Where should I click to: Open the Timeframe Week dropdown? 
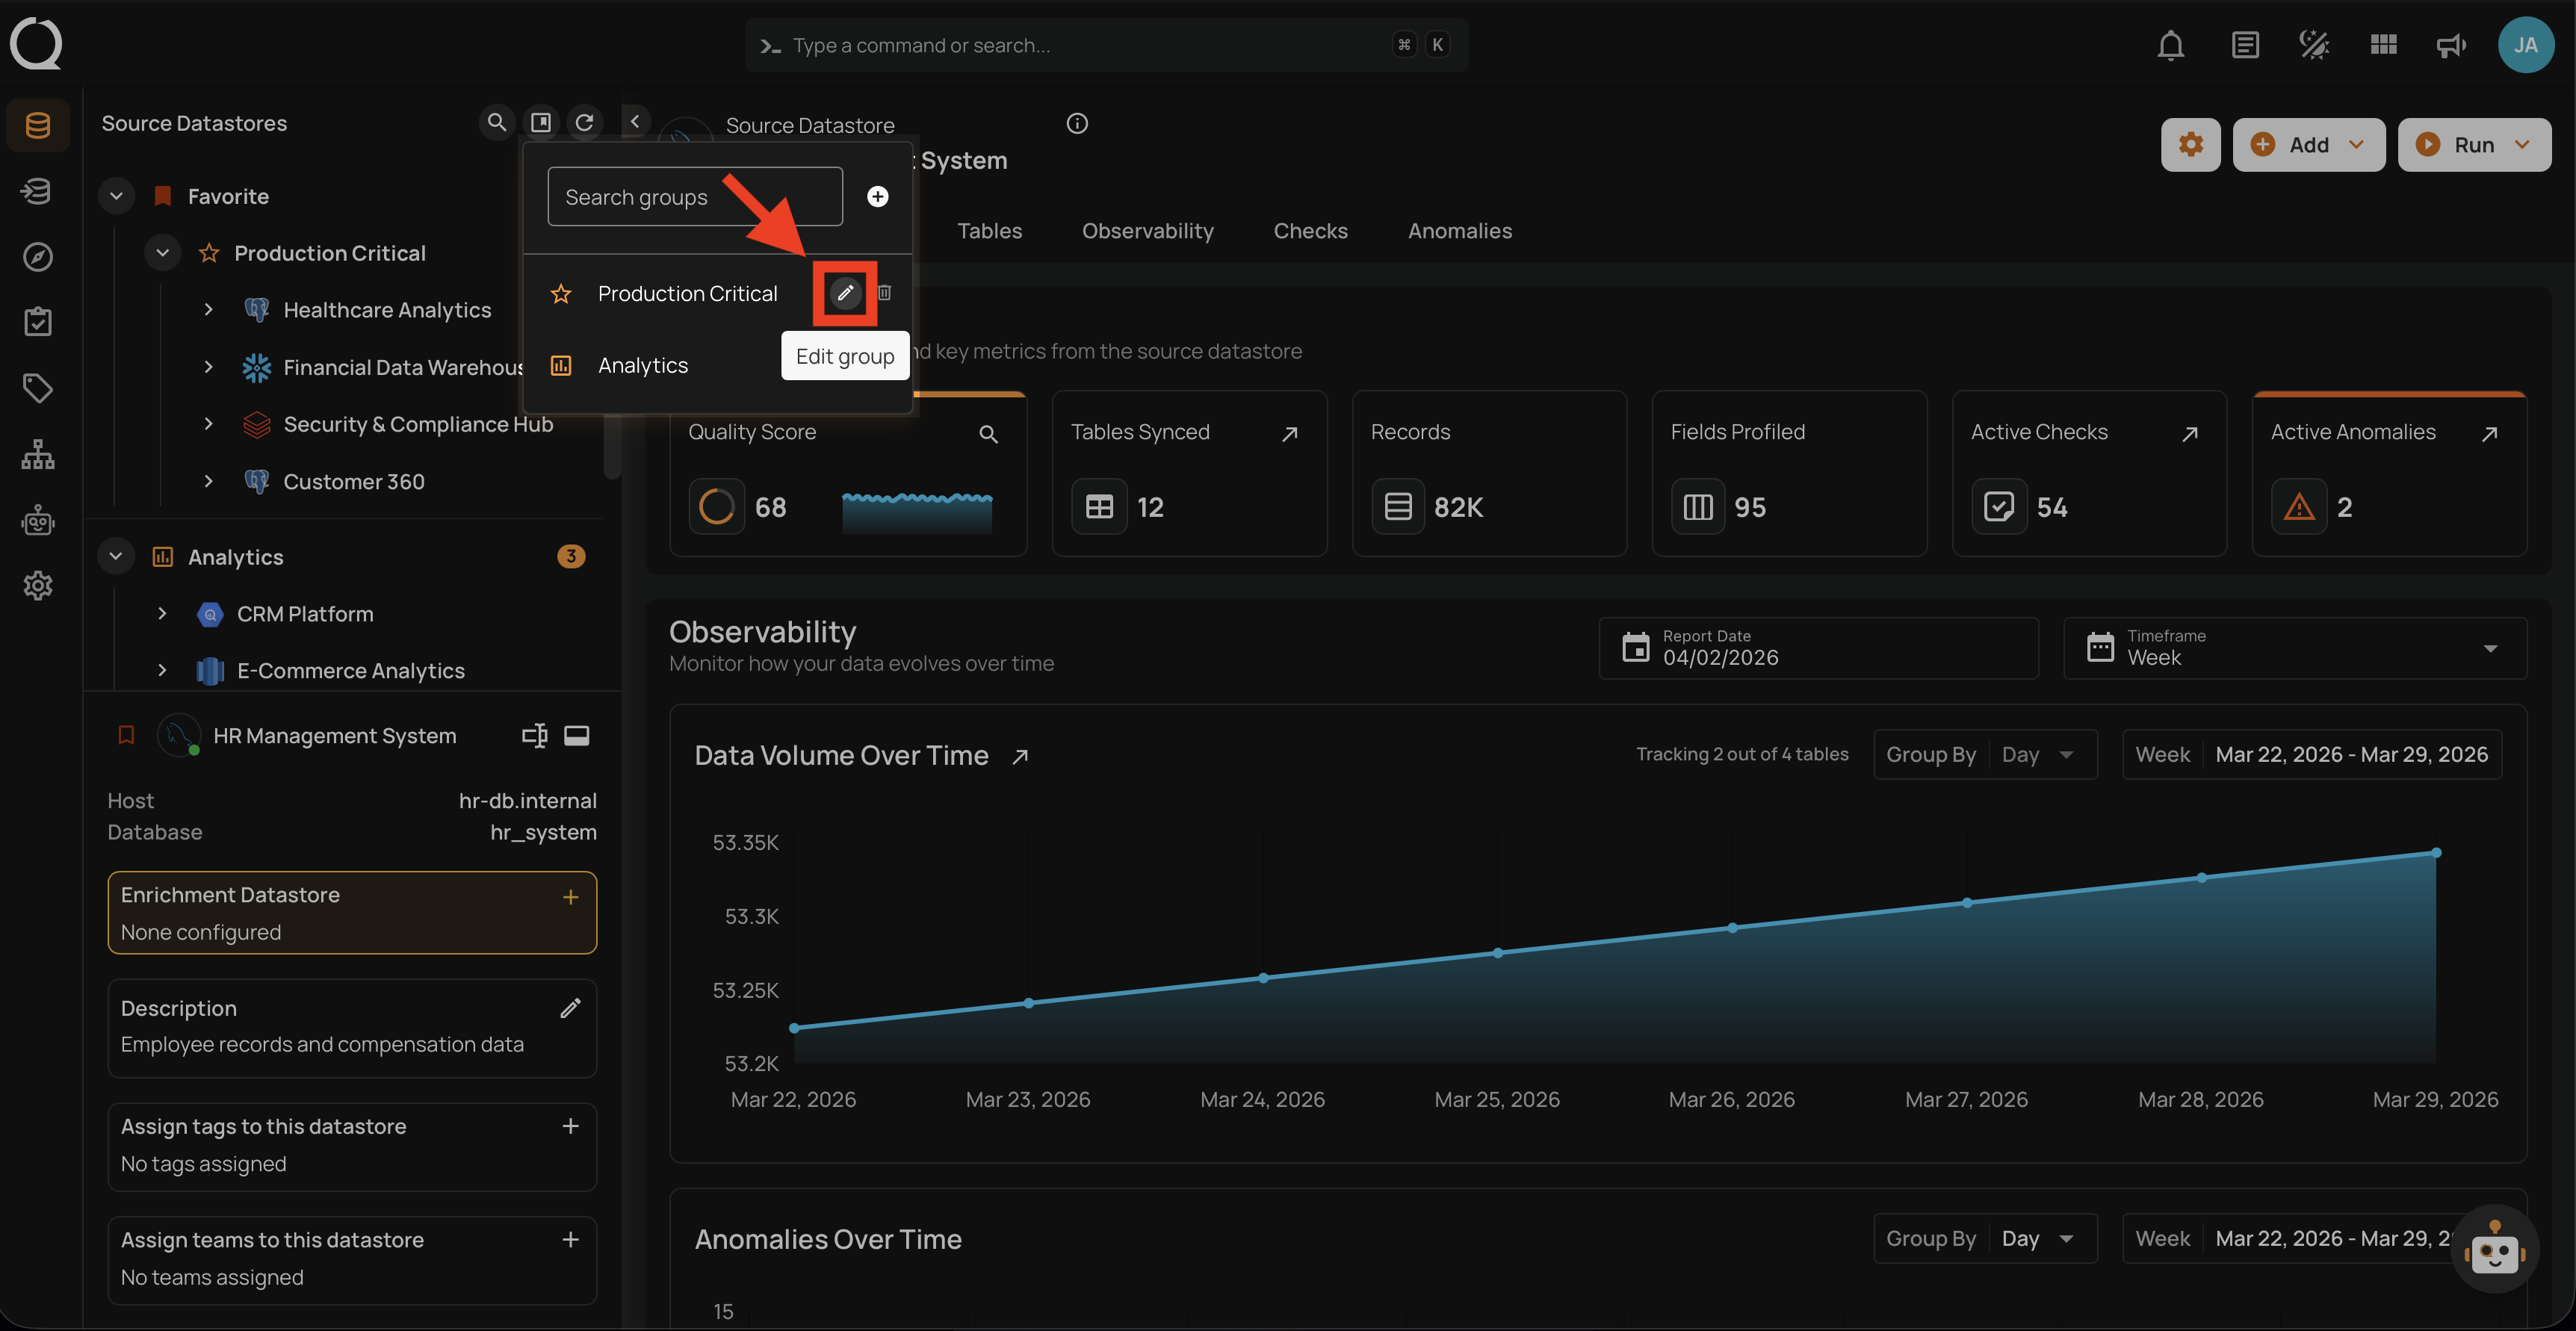coord(2294,648)
